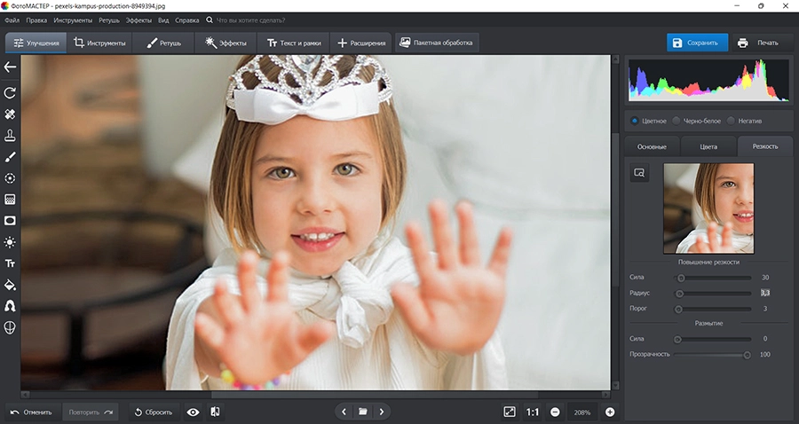Image resolution: width=799 pixels, height=424 pixels.
Task: Open the Вид menu
Action: coord(163,20)
